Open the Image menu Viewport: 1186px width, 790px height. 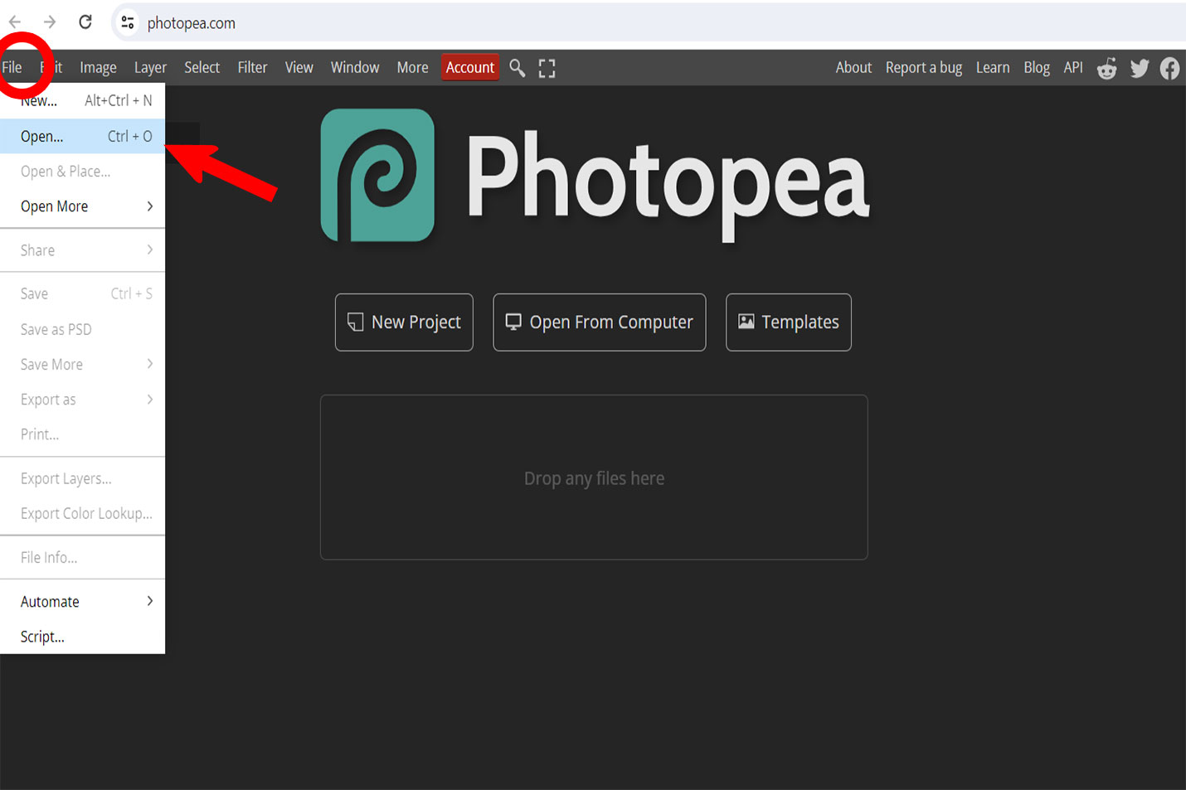98,68
